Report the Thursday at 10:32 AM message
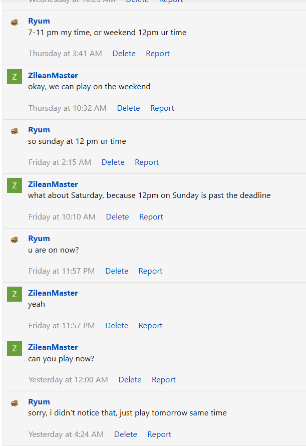306x446 pixels. click(162, 108)
